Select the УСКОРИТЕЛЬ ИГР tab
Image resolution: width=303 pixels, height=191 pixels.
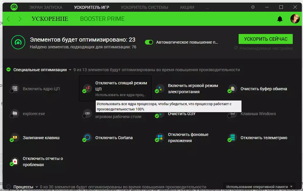92,7
